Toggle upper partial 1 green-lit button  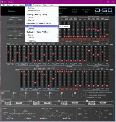11,36
